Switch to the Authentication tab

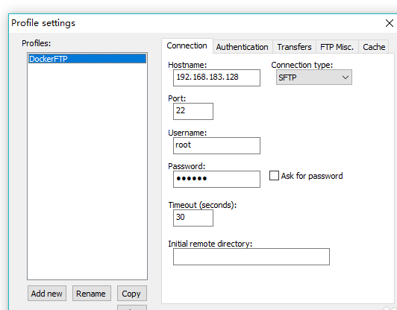tap(243, 47)
